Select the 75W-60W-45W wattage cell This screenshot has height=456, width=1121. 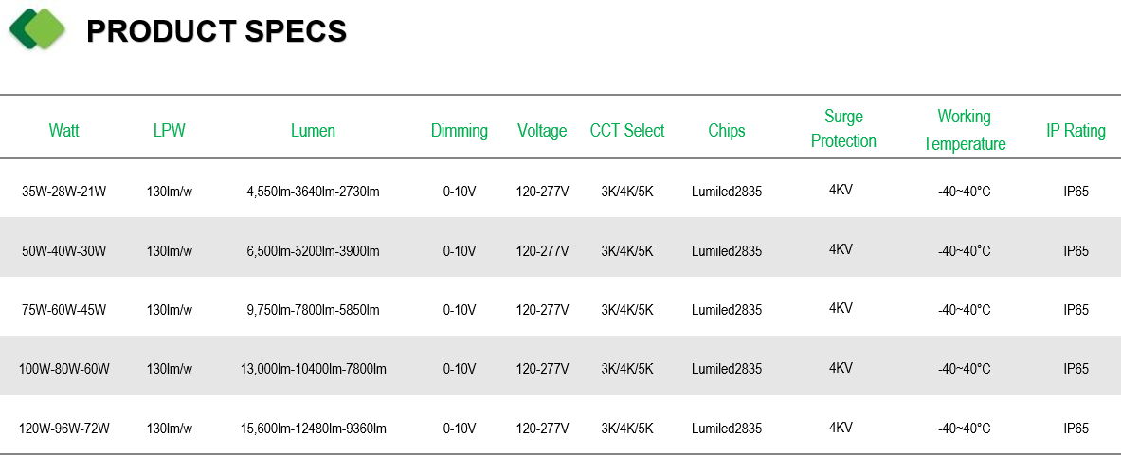coord(63,310)
